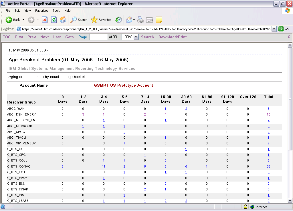Stop page loading with the red X icon
The width and height of the screenshot is (293, 211).
pyautogui.click(x=45, y=20)
